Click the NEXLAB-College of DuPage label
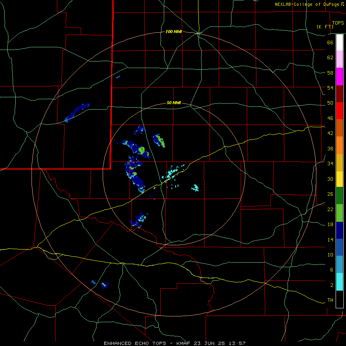Screen dimensions: 346x346 [x=309, y=4]
